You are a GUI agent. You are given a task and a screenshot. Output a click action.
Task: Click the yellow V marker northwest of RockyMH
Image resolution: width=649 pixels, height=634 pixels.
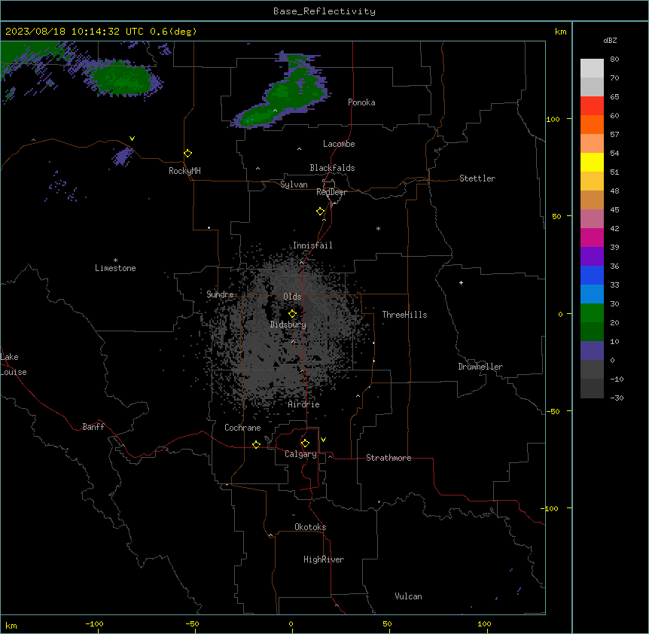[x=132, y=139]
